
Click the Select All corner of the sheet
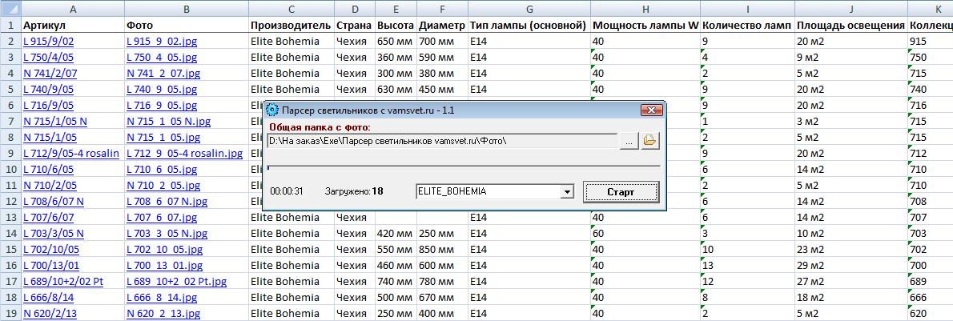(10, 9)
